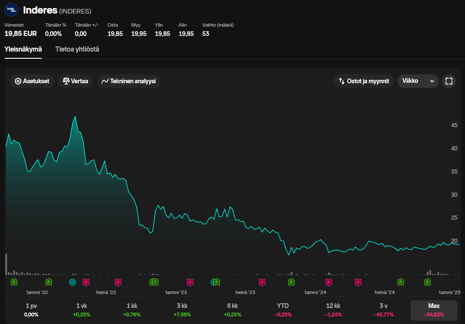Open the Asetukset chart settings
This screenshot has width=465, height=324.
(32, 81)
